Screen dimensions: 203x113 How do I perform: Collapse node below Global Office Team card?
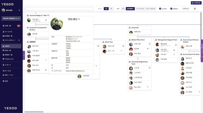[138, 59]
